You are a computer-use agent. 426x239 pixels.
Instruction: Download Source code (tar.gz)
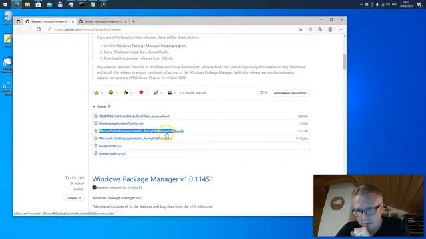112,153
